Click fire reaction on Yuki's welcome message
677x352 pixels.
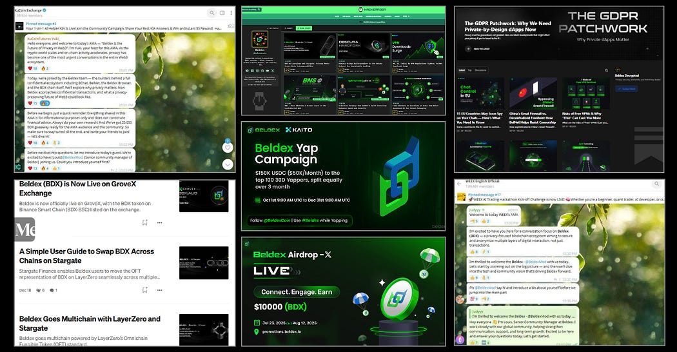click(x=44, y=69)
